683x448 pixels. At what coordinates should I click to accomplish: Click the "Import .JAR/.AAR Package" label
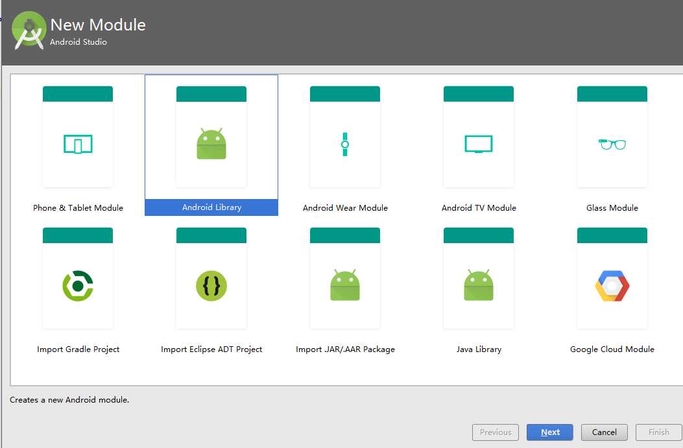(345, 349)
